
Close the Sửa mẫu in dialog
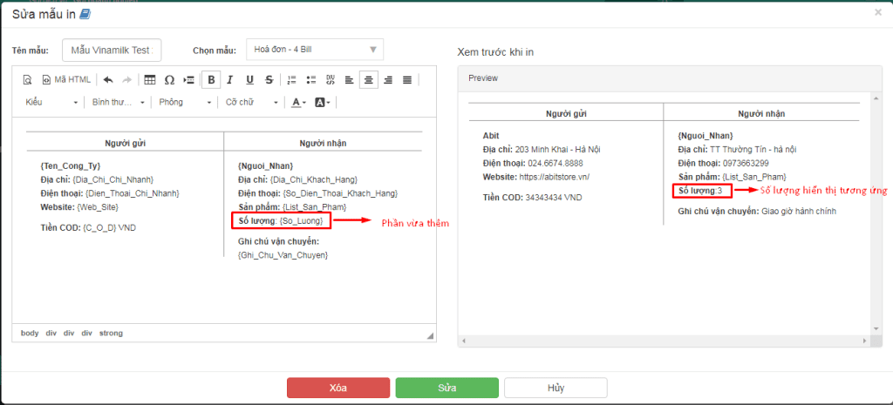[878, 12]
